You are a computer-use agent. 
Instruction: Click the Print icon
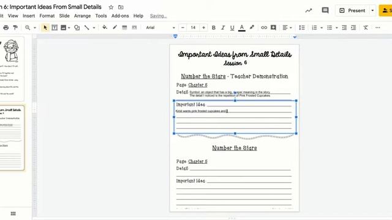pyautogui.click(x=6, y=28)
